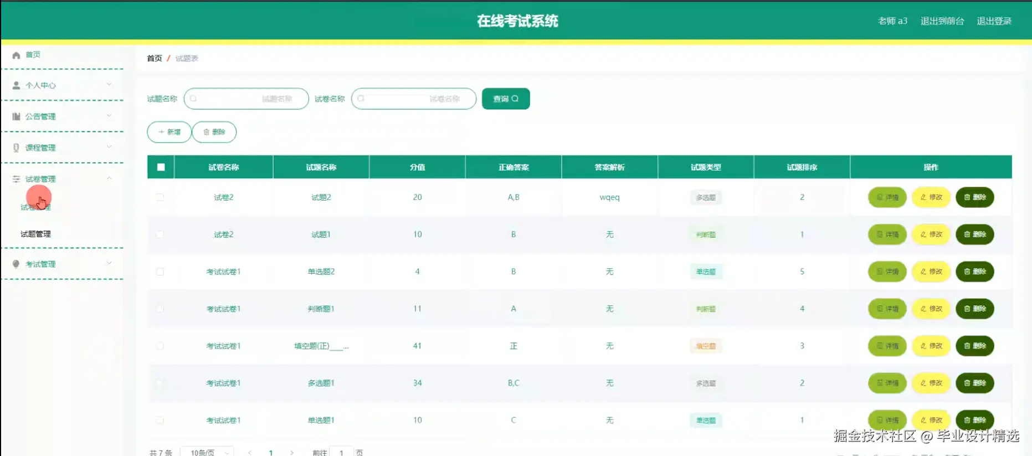Delete the 试题1 row
The width and height of the screenshot is (1032, 456).
click(x=975, y=234)
